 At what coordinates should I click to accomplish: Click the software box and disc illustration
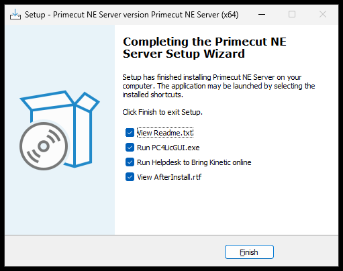[60, 130]
